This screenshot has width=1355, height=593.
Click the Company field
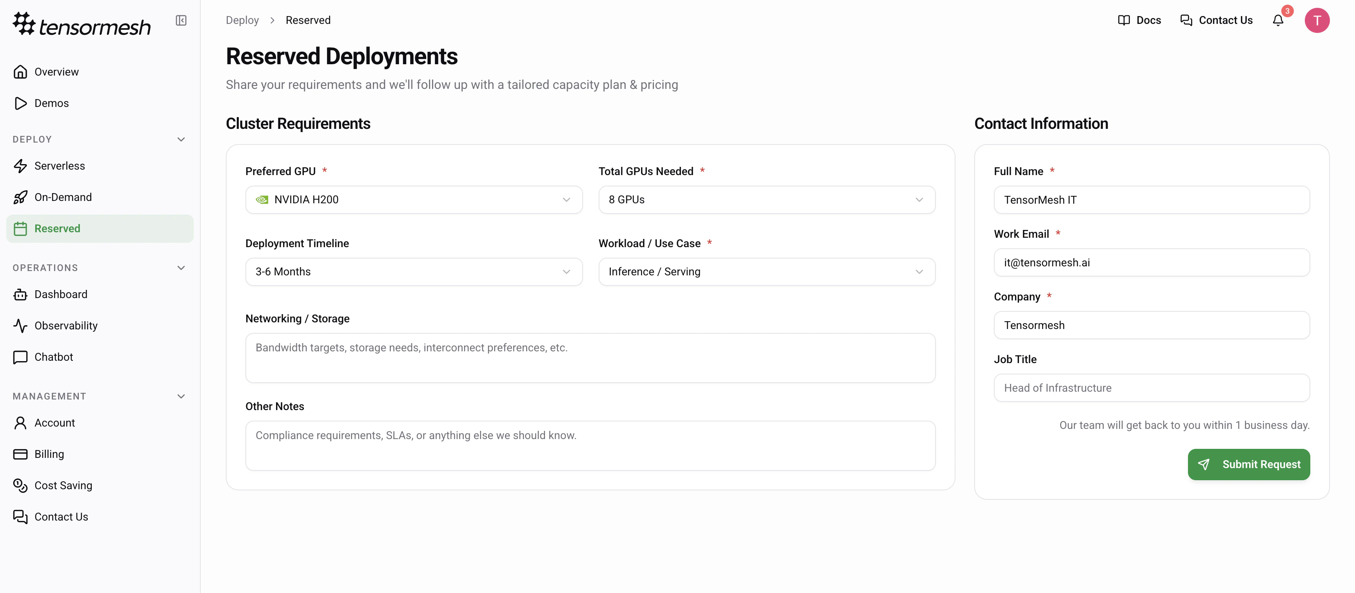1152,325
